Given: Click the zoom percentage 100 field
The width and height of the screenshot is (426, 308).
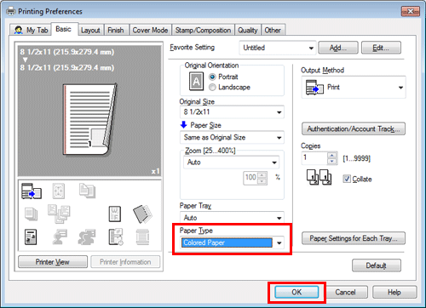Looking at the screenshot, I should click(250, 178).
